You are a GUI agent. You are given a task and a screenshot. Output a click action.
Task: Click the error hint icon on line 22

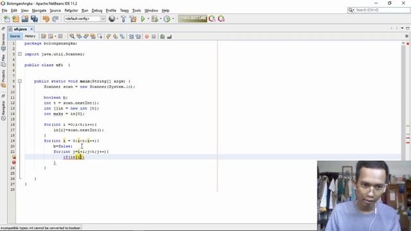tap(14, 157)
